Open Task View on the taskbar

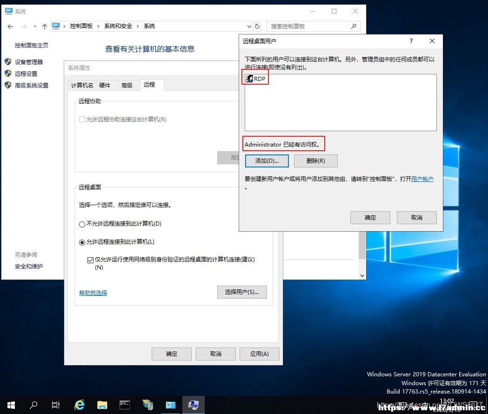click(56, 405)
